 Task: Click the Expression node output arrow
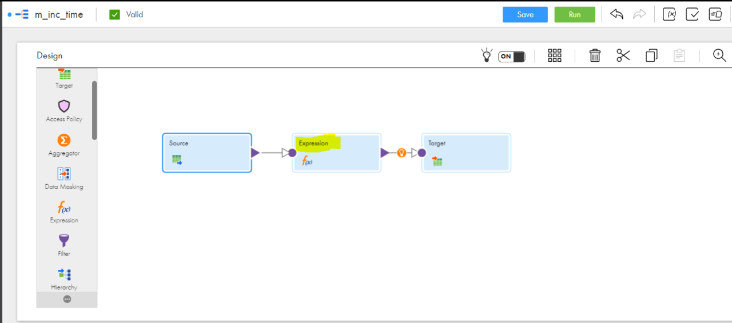click(x=385, y=153)
